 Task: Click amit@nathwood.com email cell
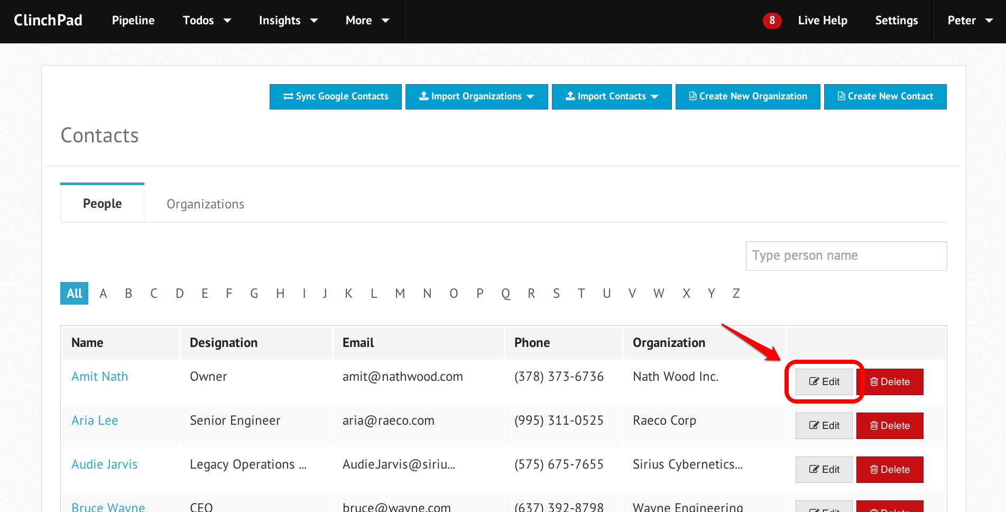coord(403,377)
